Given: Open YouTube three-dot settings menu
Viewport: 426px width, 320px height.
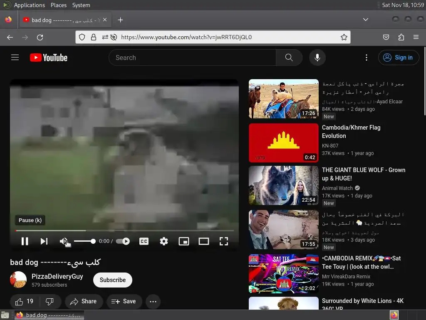Looking at the screenshot, I should click(366, 57).
